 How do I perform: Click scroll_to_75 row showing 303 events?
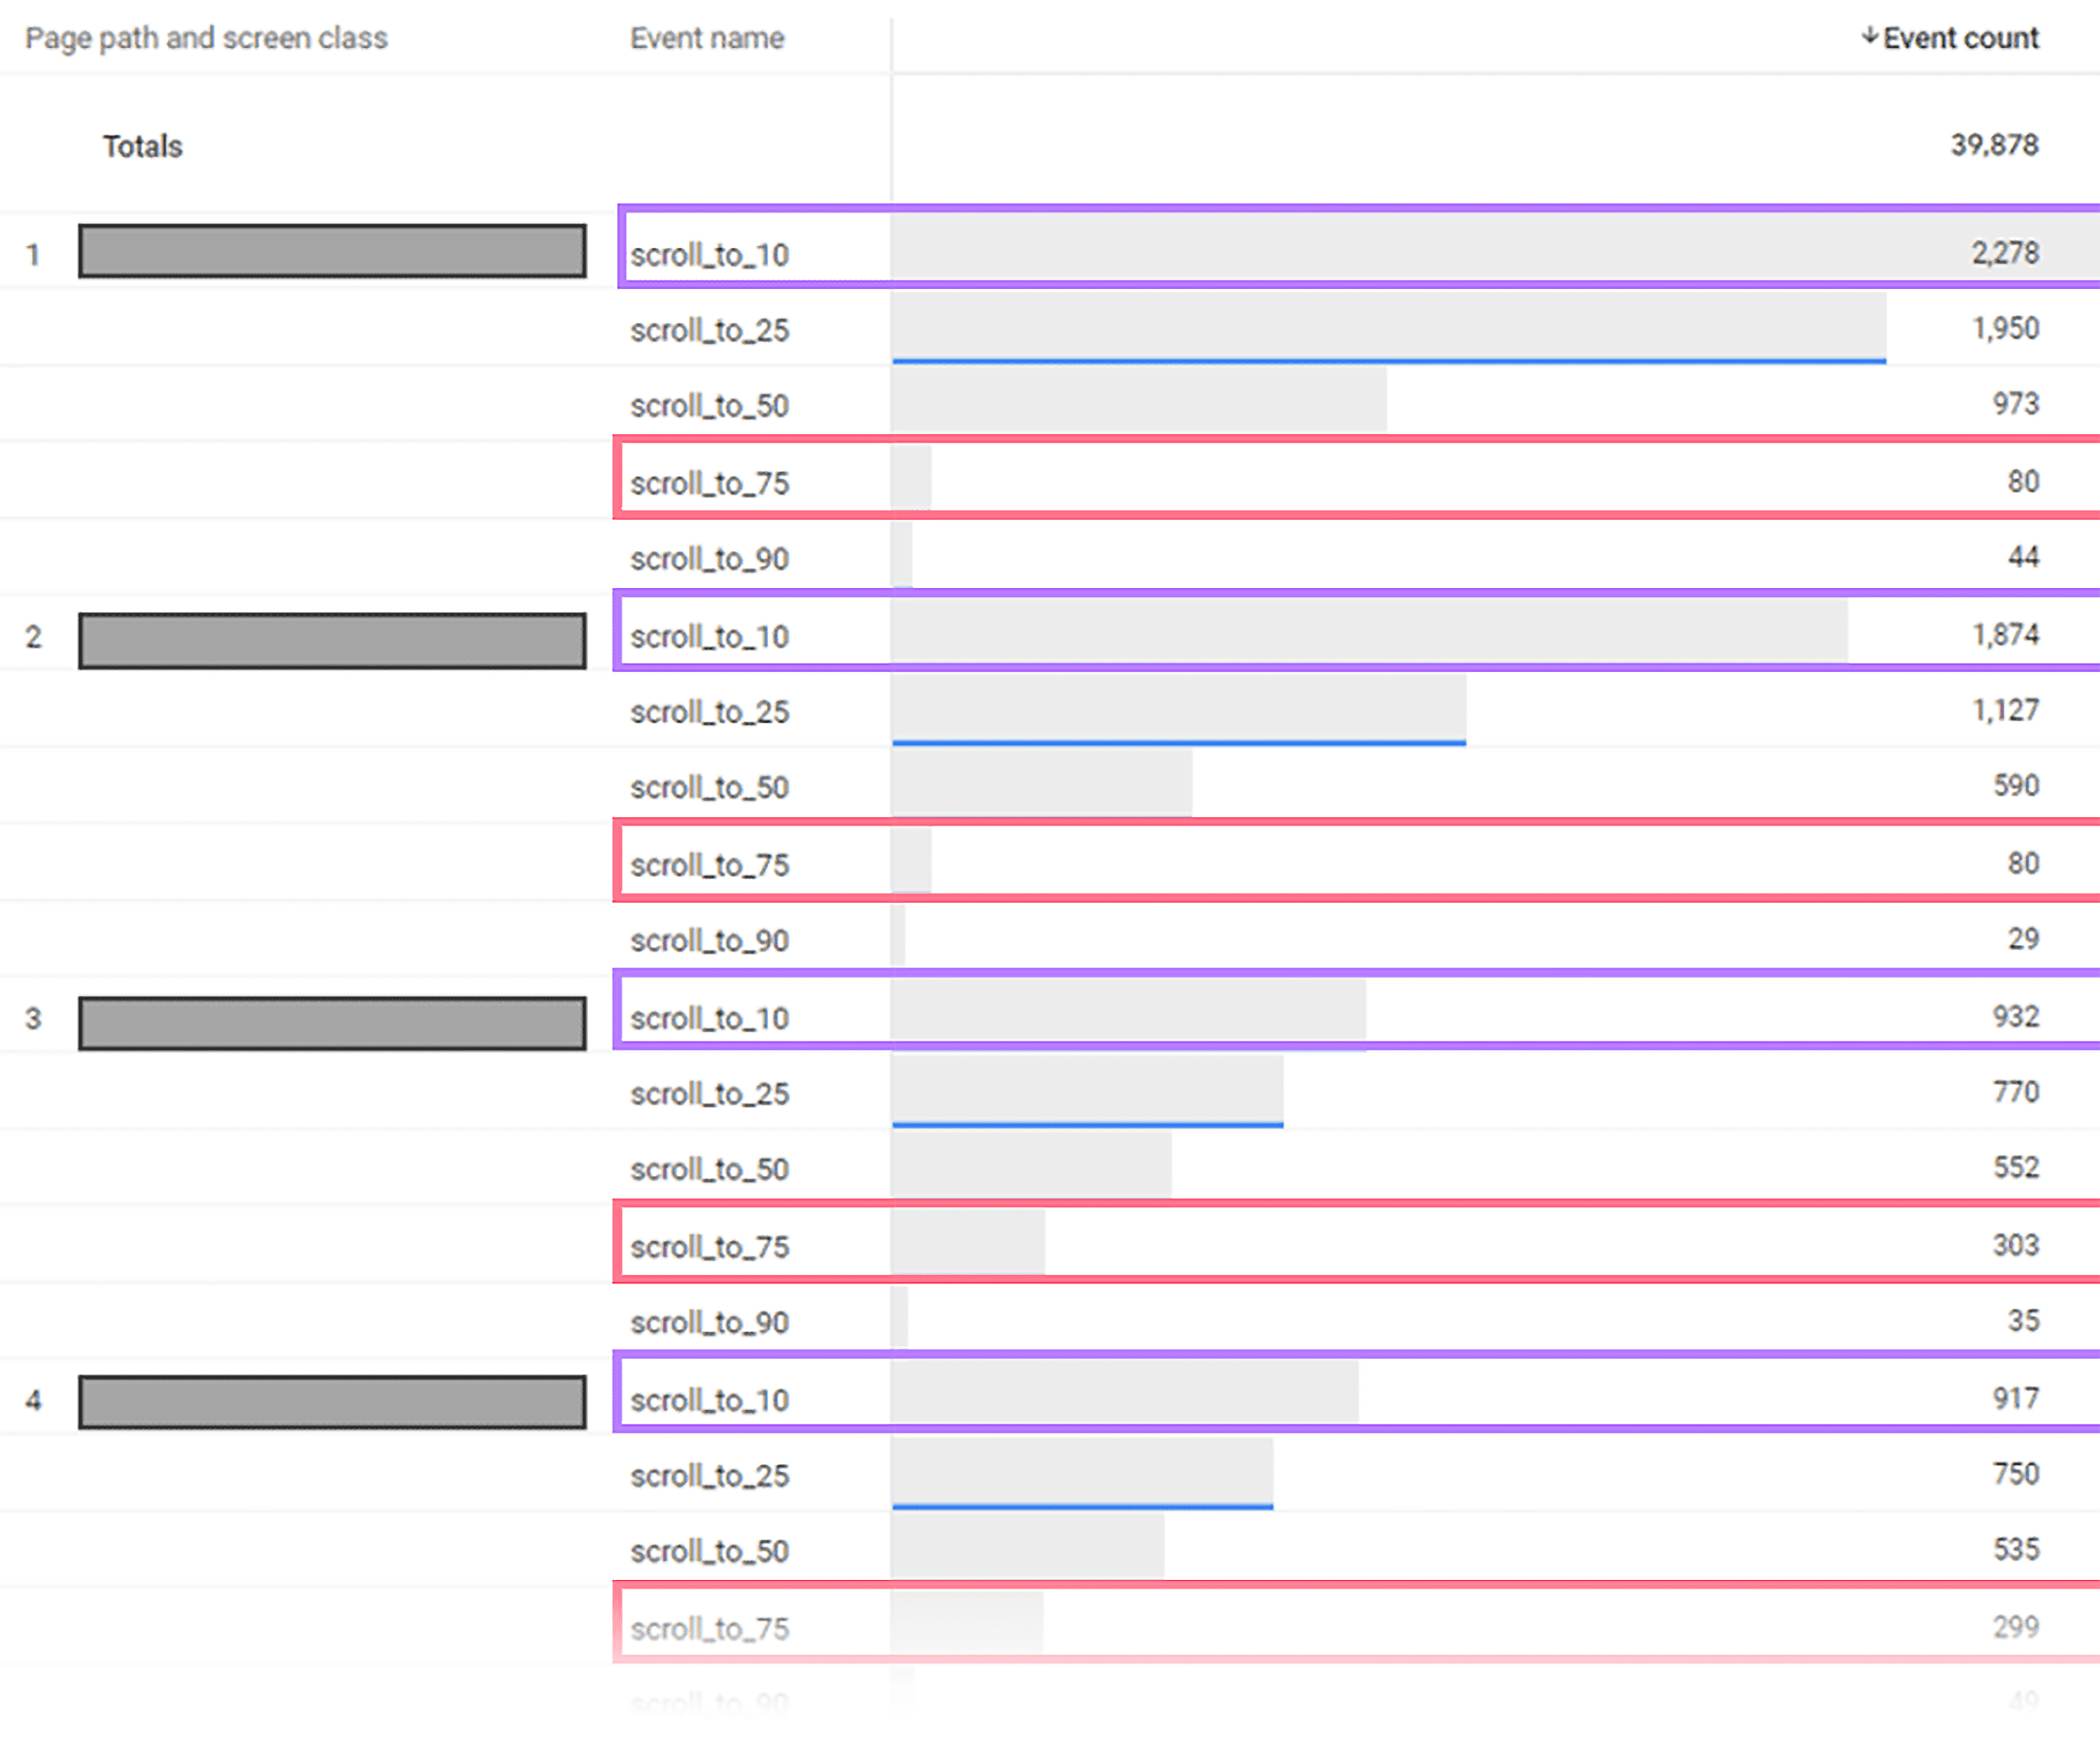pos(710,1246)
